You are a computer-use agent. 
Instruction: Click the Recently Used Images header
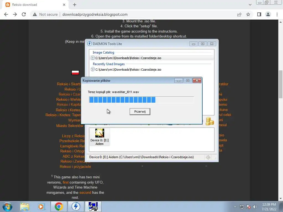[x=109, y=64]
